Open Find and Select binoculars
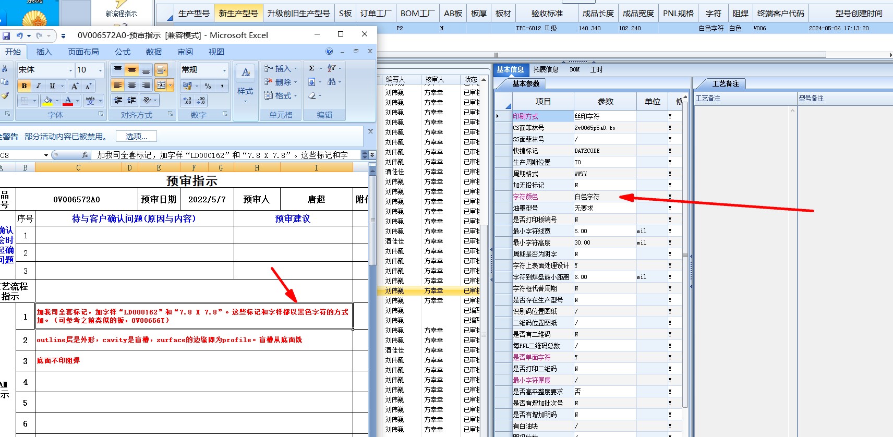The image size is (893, 437). coord(332,82)
